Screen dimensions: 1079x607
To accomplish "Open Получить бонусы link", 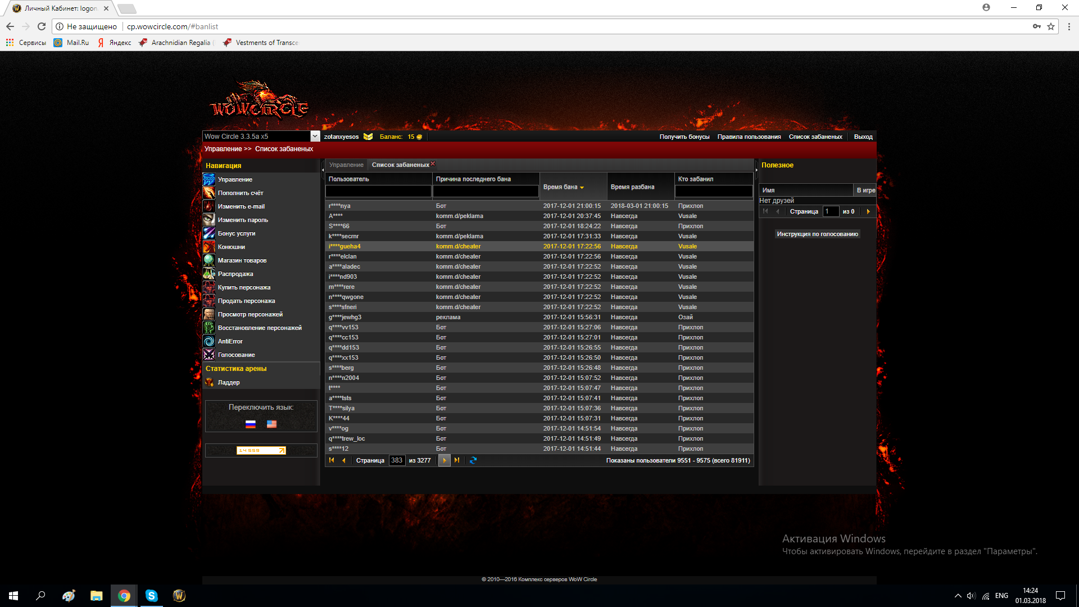I will pyautogui.click(x=684, y=137).
